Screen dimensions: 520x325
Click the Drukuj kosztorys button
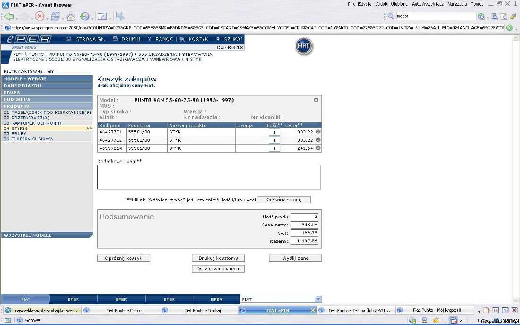click(218, 258)
